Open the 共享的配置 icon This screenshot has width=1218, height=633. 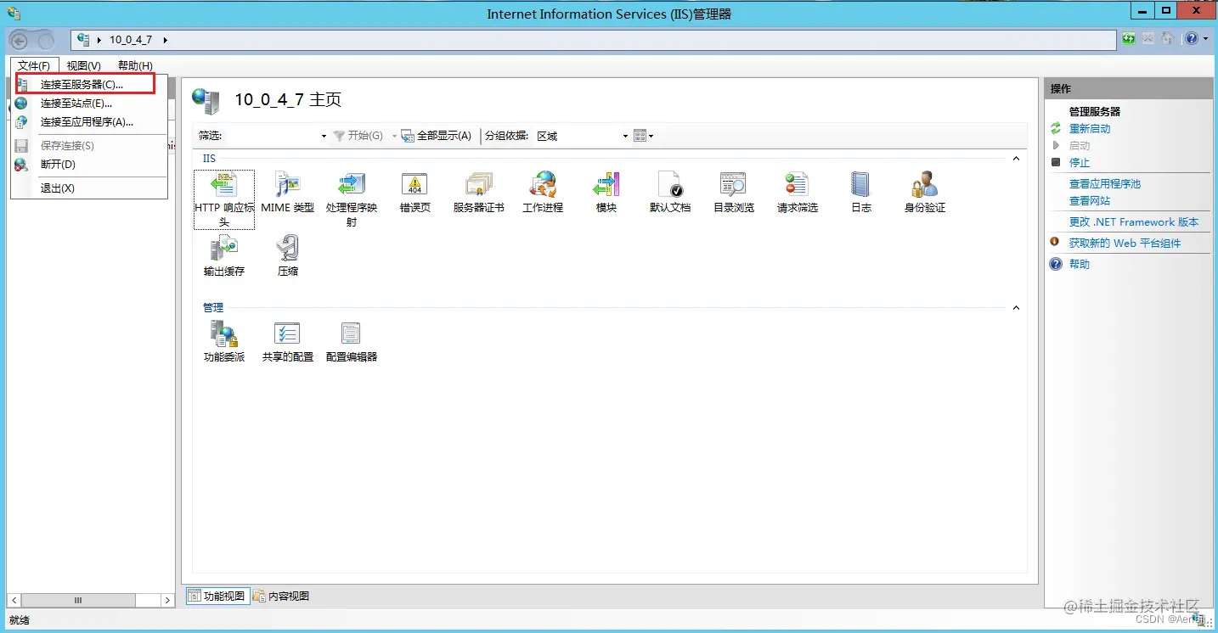(288, 333)
